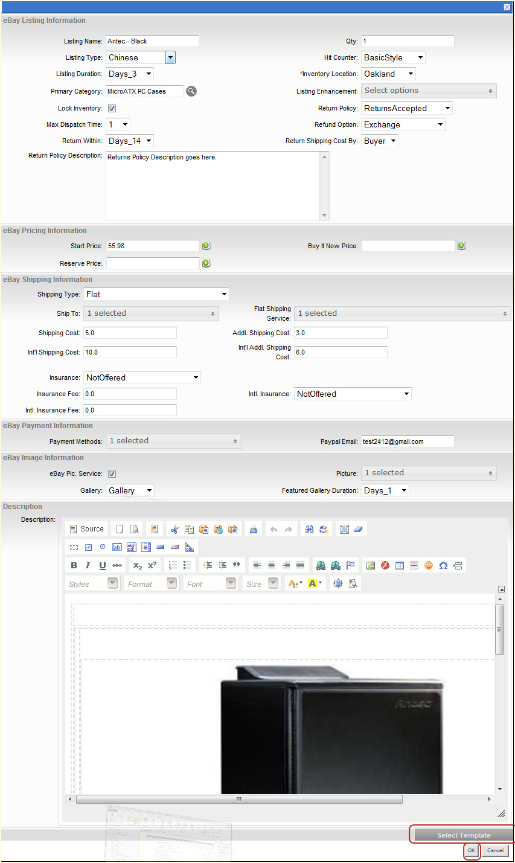Insert a special character (omega icon)
Screen dimensions: 515x863
443,565
